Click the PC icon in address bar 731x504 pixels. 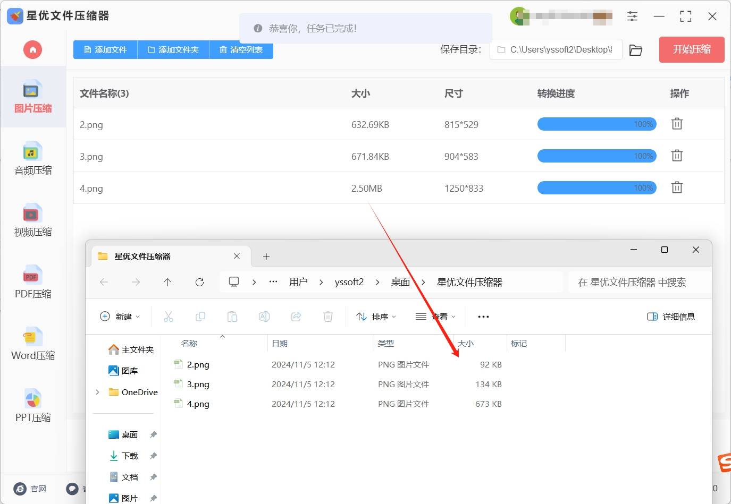coord(234,282)
